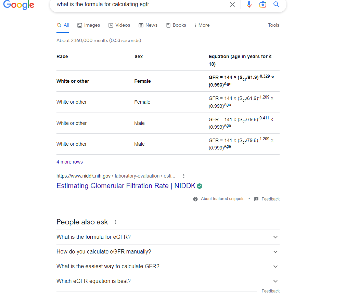Expand "How do you calculate eGFR manually?"
This screenshot has width=359, height=300.
[275, 252]
